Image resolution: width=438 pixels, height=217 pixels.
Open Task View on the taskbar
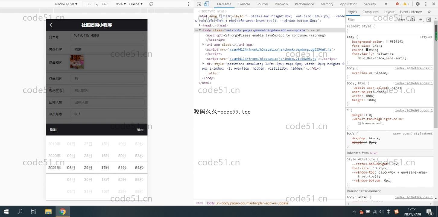click(x=34, y=212)
